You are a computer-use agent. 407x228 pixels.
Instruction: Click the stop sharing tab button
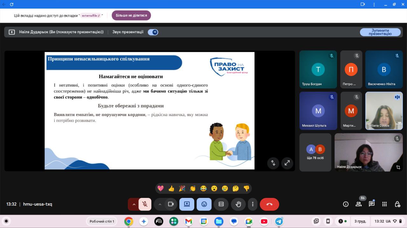point(131,15)
